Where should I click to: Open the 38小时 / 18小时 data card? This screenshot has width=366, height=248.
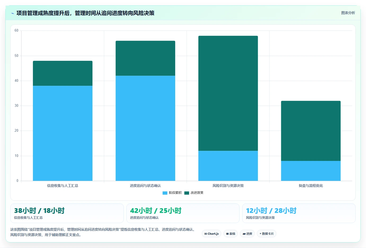67,213
